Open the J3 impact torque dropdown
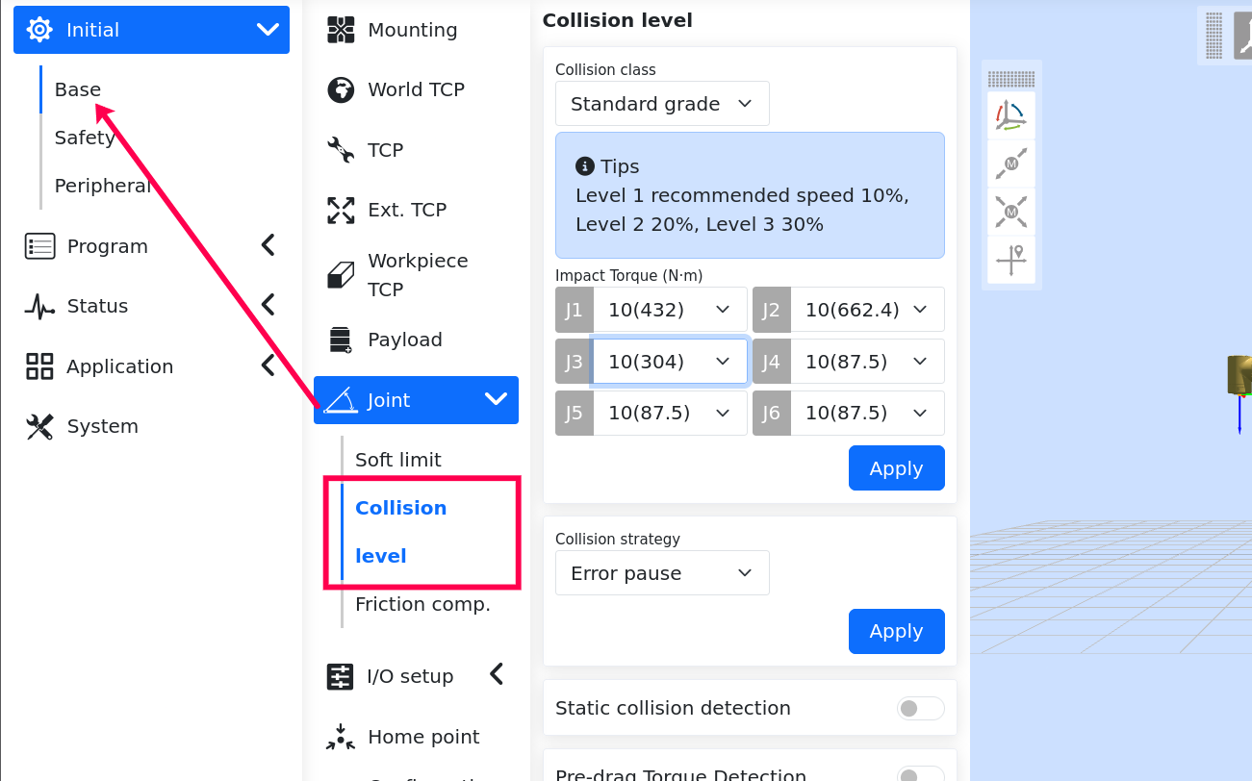This screenshot has height=781, width=1252. 670,362
